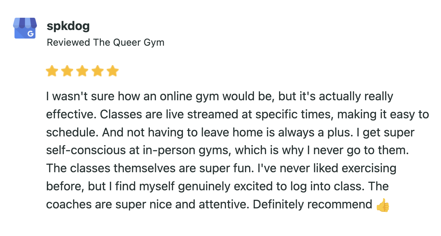Open the spkdog reviewer profile name
The width and height of the screenshot is (441, 236).
[x=68, y=26]
